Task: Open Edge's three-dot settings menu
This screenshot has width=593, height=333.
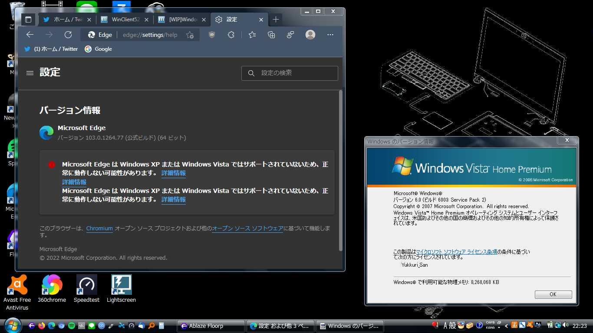Action: [330, 35]
